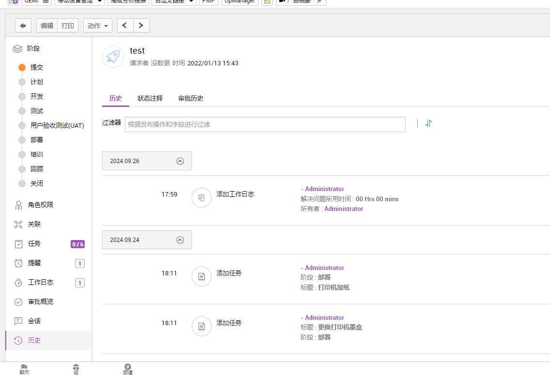Switch to the 状态注释 tab
550x375 pixels.
point(150,98)
